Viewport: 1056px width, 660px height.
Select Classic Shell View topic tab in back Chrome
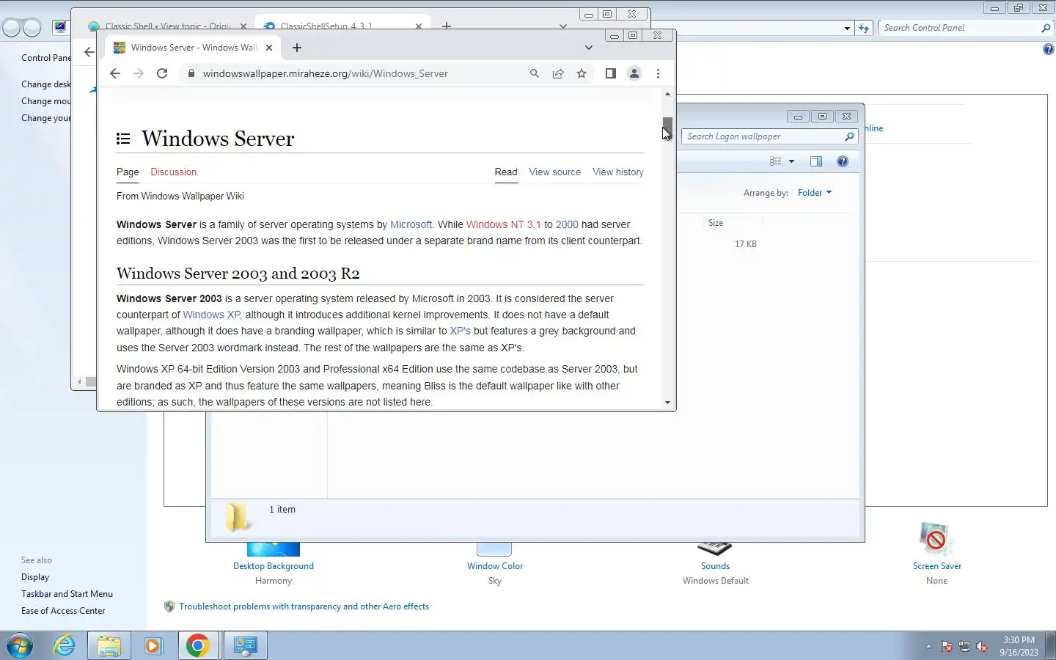click(x=167, y=26)
